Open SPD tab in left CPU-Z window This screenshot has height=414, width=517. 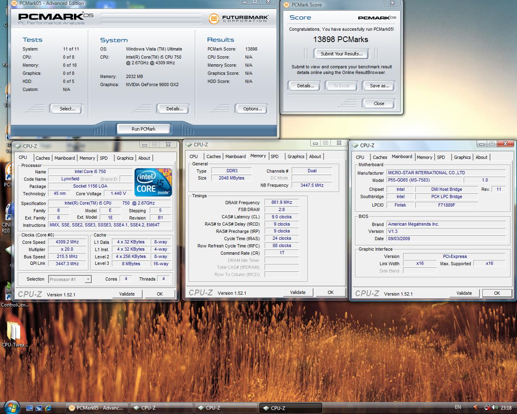[104, 158]
